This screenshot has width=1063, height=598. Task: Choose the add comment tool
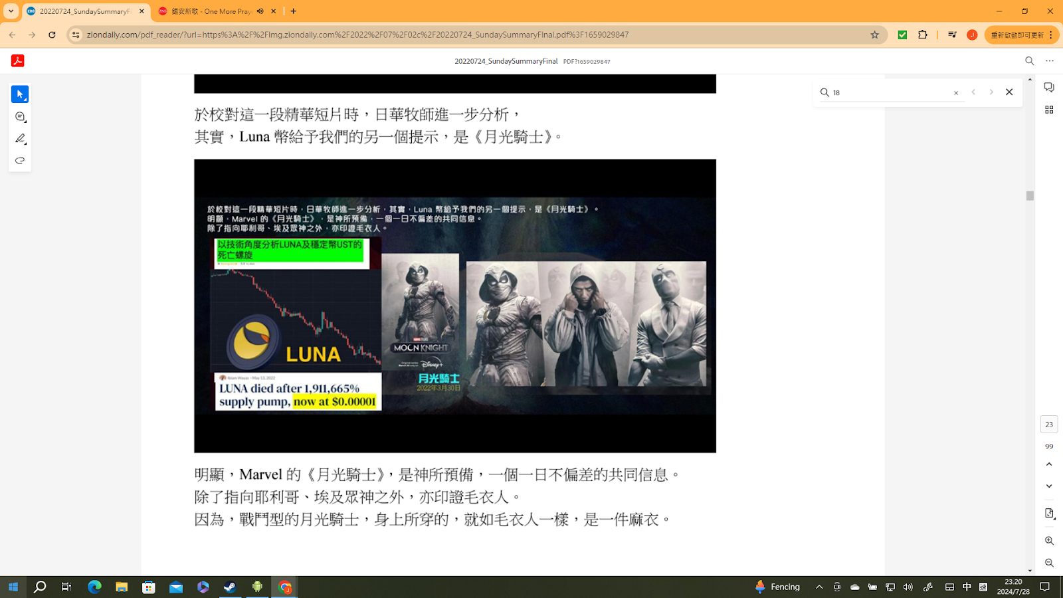tap(20, 117)
